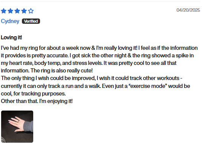Screen dimensions: 202x143
Task: Click the third filled rating star
Action: [x=17, y=11]
